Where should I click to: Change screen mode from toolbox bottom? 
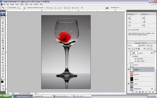pos(3,89)
